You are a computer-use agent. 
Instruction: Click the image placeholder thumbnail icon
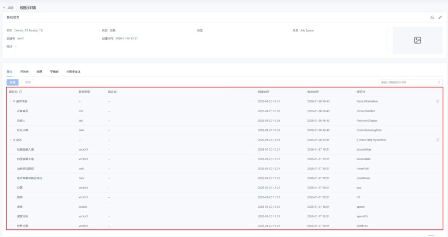[417, 40]
